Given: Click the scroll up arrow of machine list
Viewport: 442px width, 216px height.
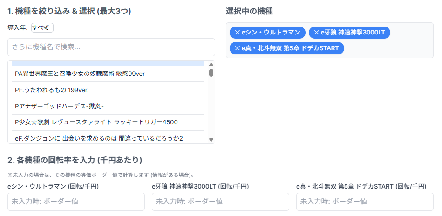Looking at the screenshot, I should click(x=211, y=65).
